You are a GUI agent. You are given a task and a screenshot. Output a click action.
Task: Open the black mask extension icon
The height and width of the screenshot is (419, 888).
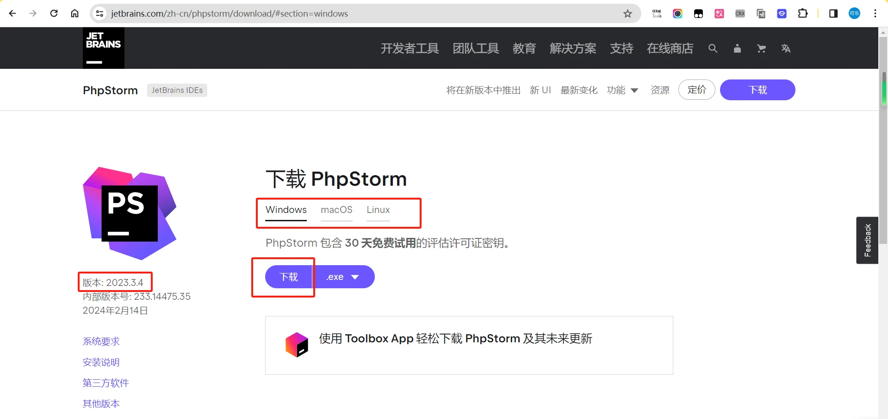698,13
